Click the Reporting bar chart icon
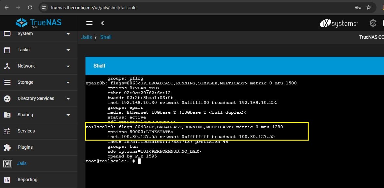This screenshot has height=188, width=384. click(7, 180)
